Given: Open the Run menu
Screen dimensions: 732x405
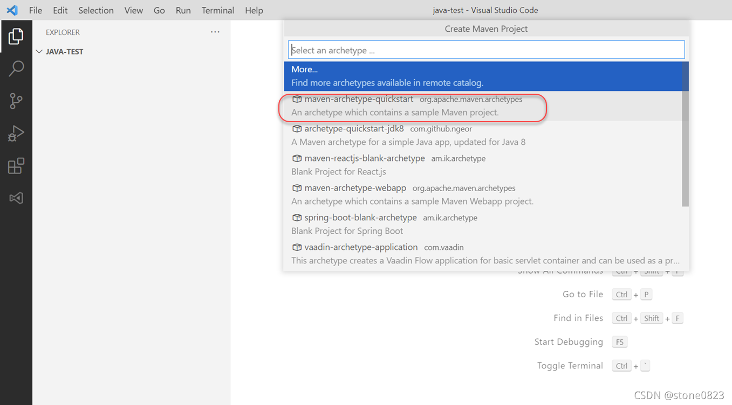Looking at the screenshot, I should click(x=183, y=10).
